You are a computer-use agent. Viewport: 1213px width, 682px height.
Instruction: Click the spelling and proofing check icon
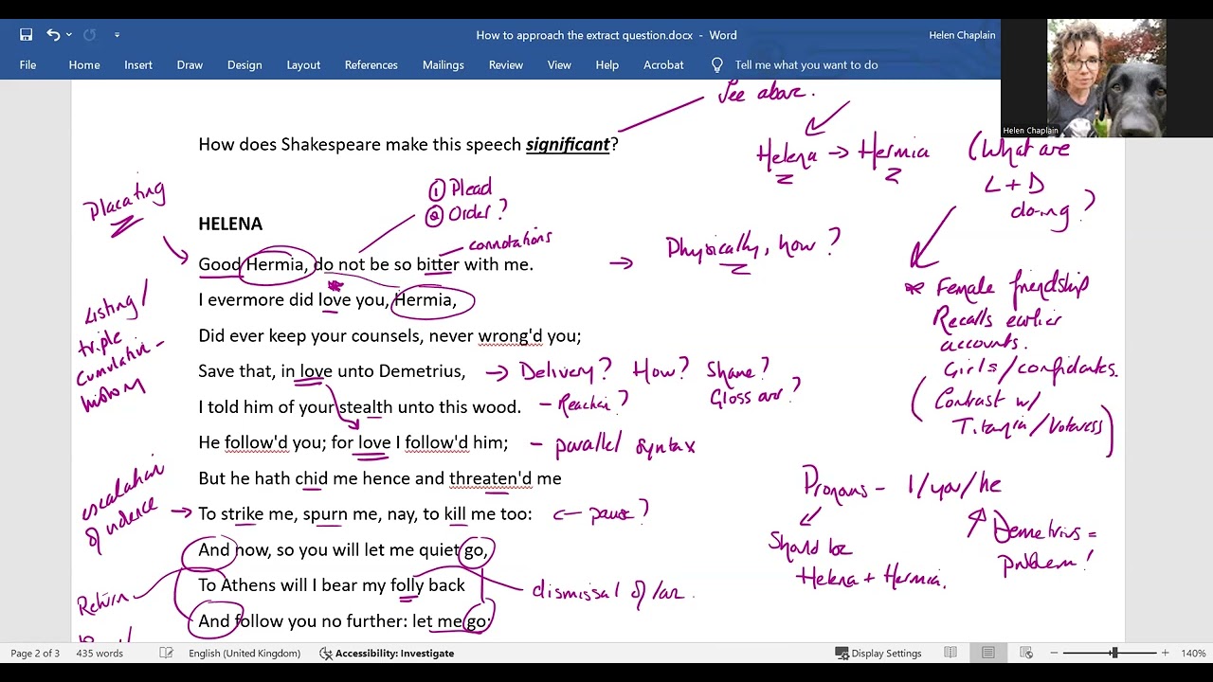click(166, 653)
